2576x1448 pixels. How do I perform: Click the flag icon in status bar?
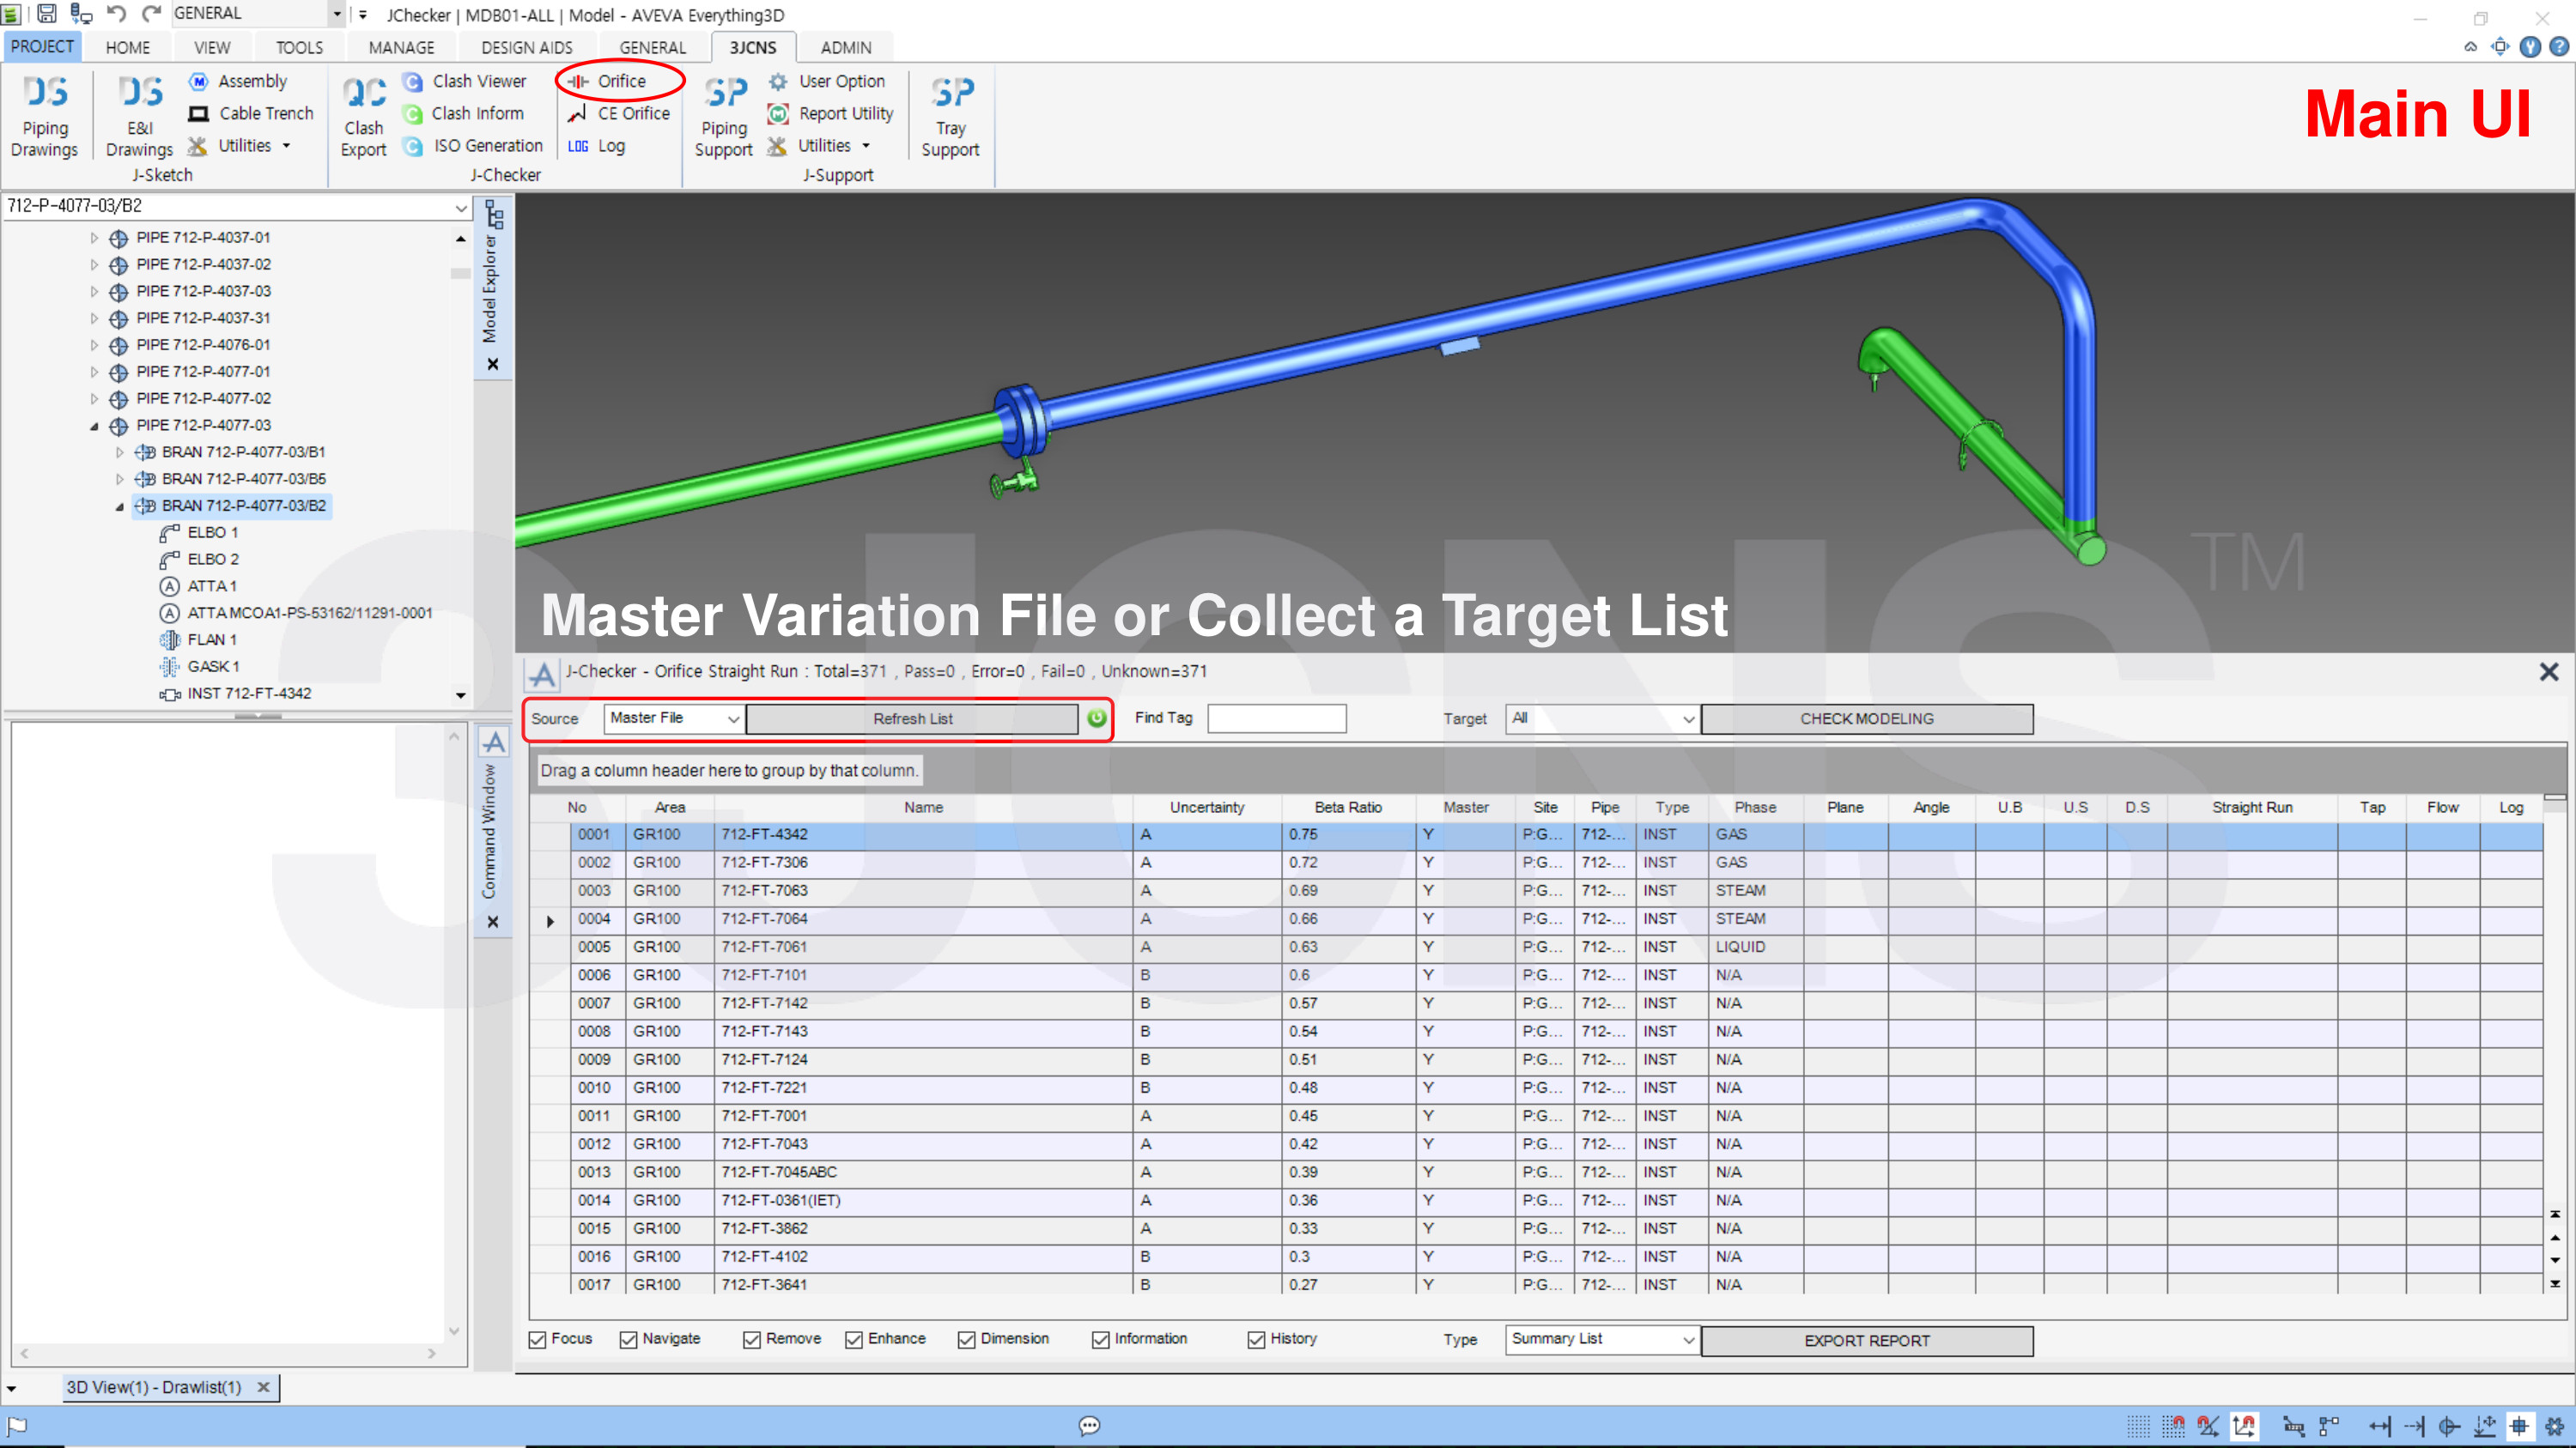click(x=17, y=1426)
